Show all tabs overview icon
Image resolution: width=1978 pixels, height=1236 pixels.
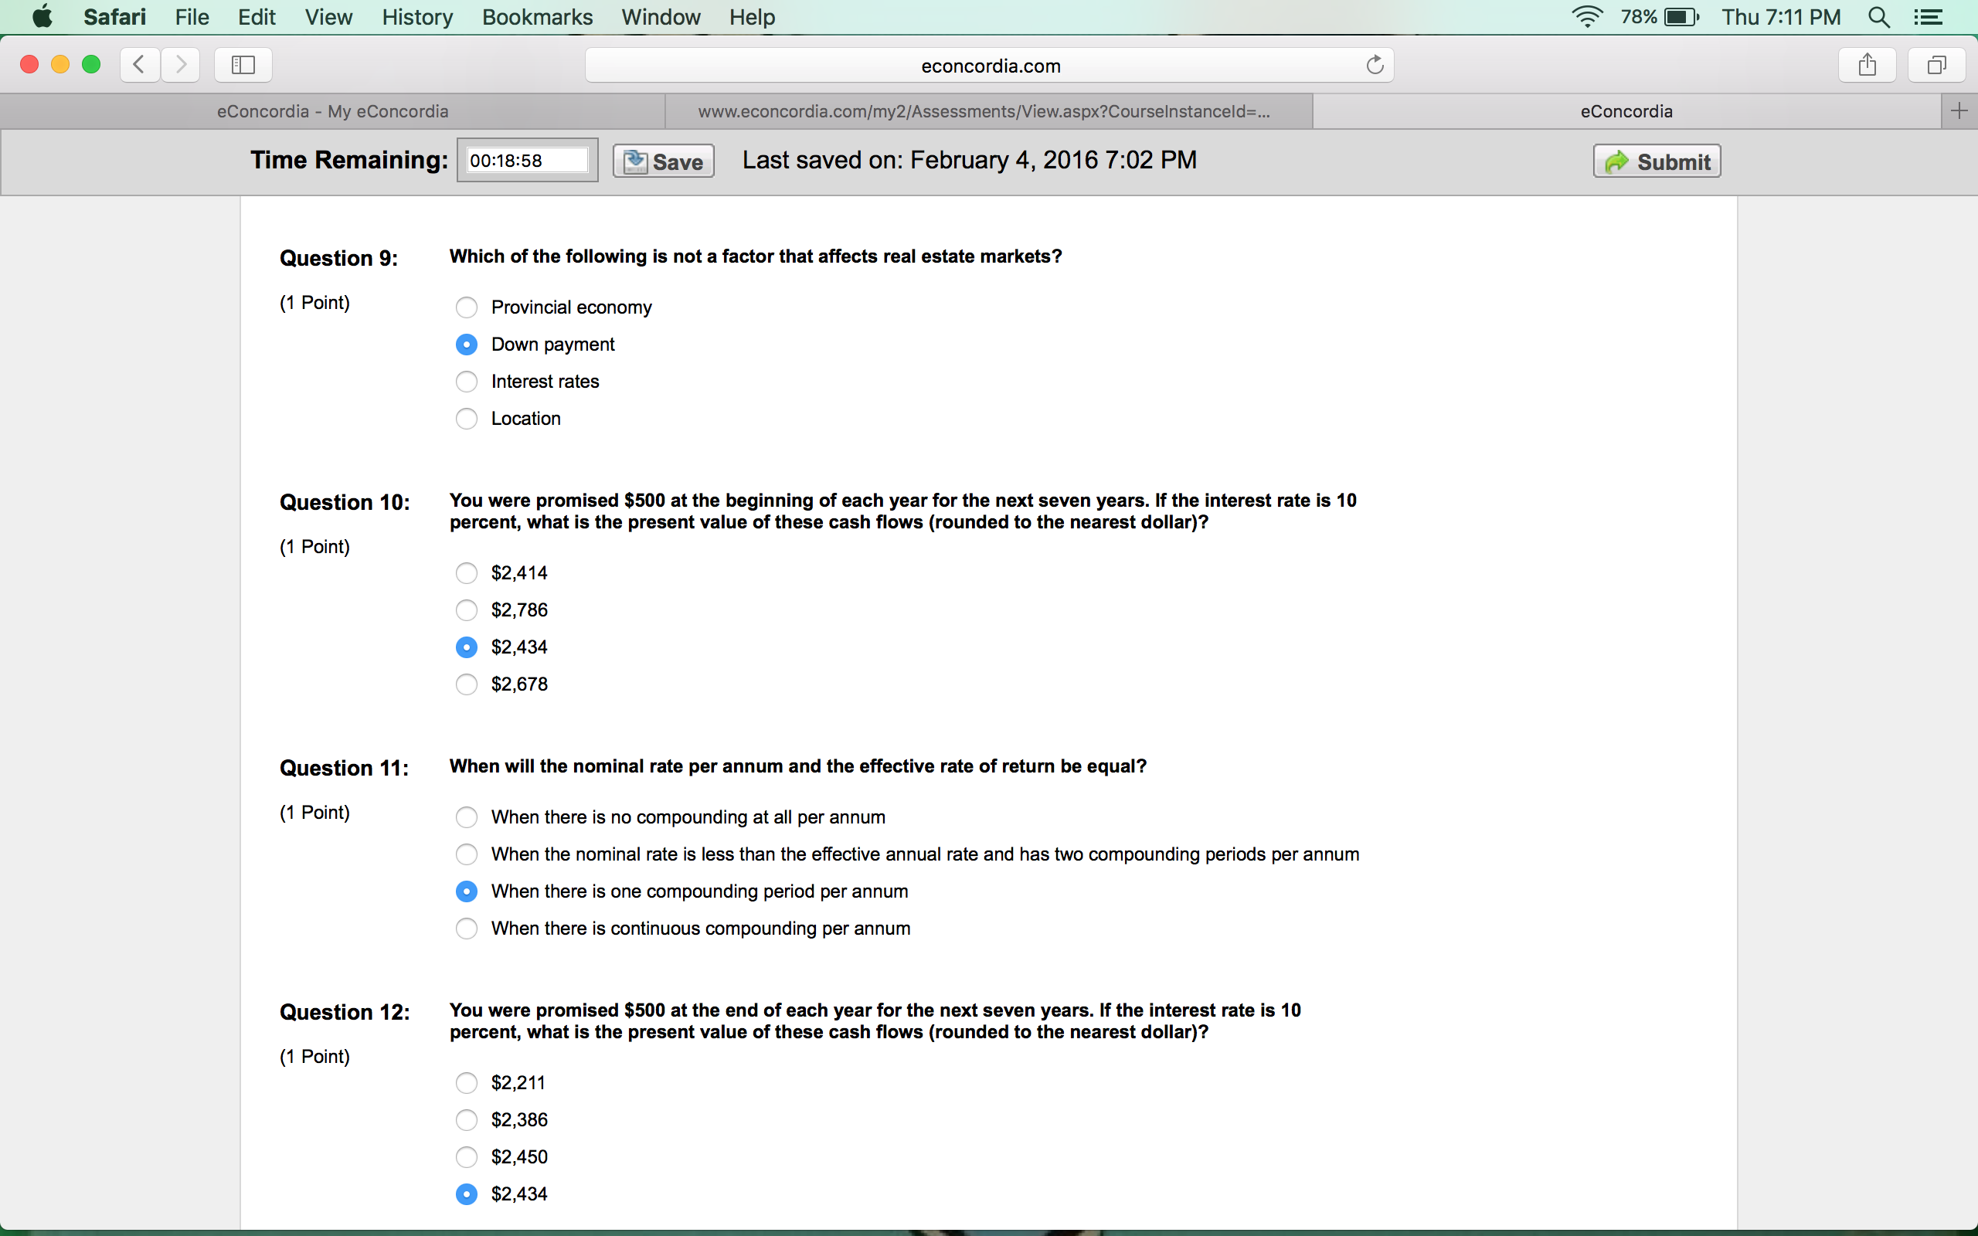tap(1936, 65)
